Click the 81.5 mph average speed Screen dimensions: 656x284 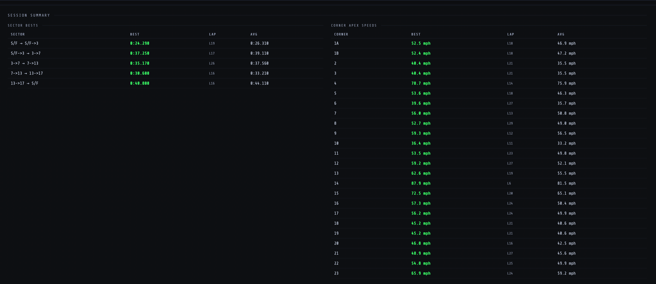point(566,184)
